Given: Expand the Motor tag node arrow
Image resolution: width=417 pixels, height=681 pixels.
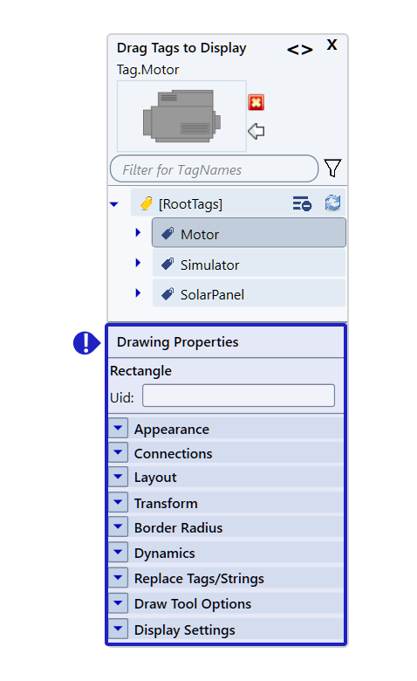Looking at the screenshot, I should tap(138, 232).
